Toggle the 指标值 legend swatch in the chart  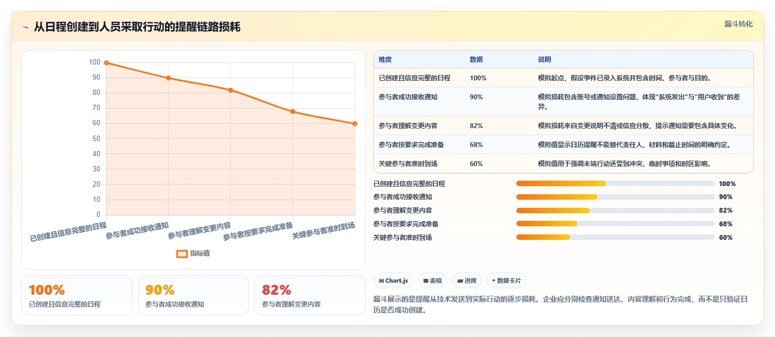pyautogui.click(x=183, y=253)
